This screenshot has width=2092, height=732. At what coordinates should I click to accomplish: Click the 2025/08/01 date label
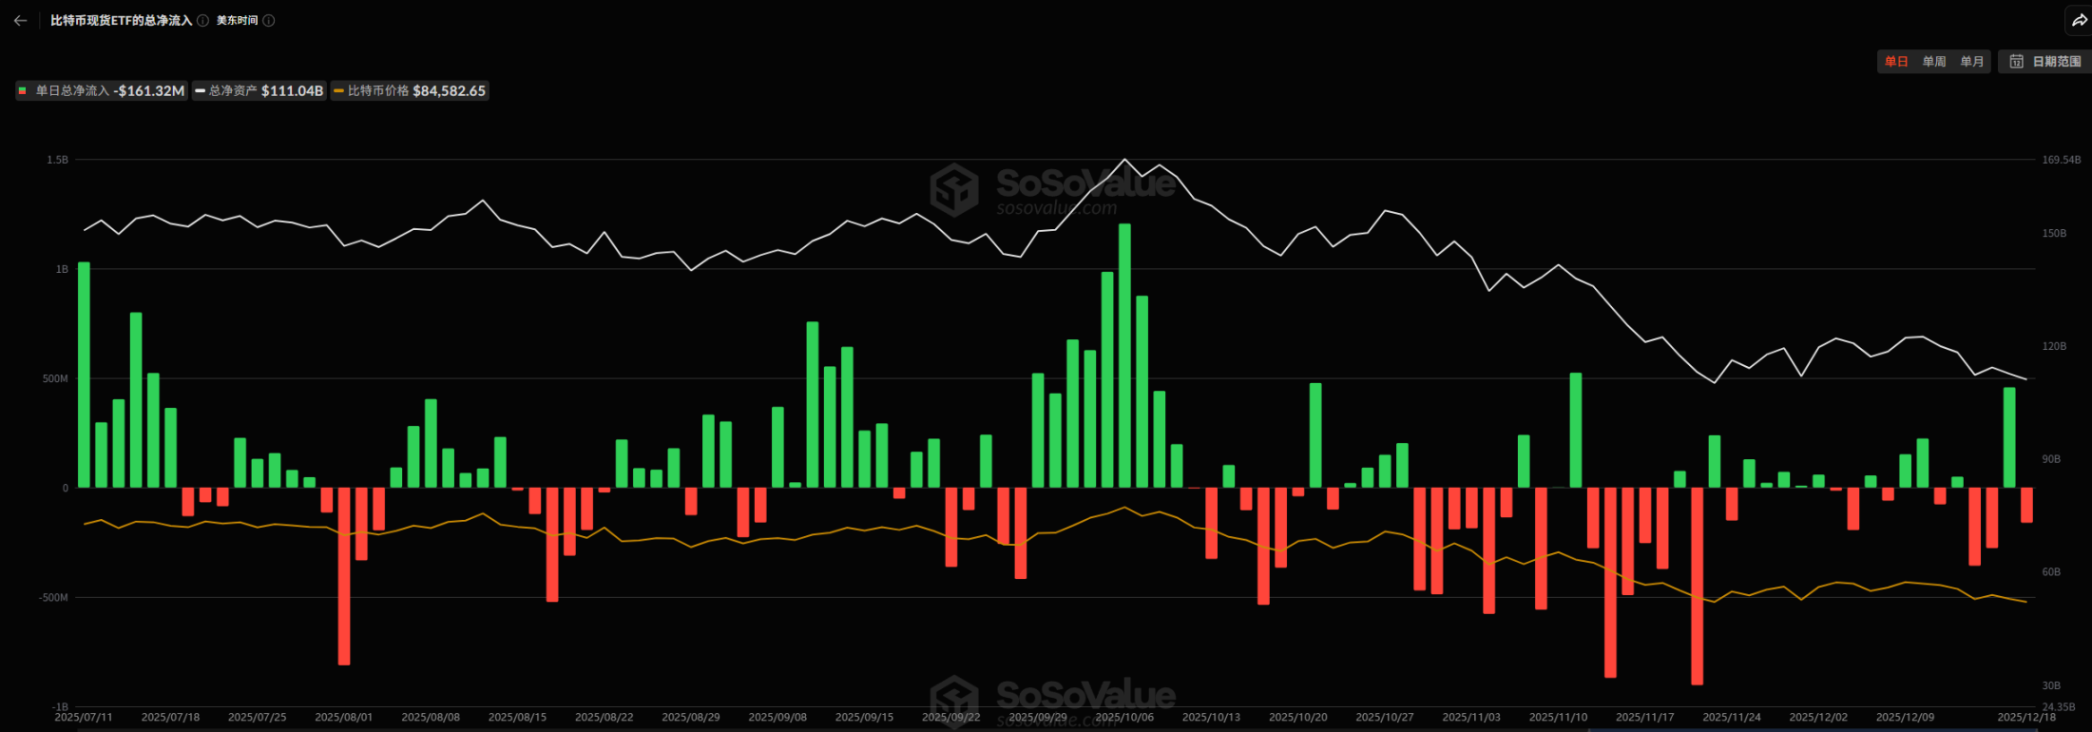click(344, 717)
